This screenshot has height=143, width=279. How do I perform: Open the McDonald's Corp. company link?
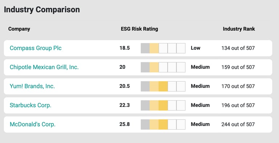click(x=33, y=124)
